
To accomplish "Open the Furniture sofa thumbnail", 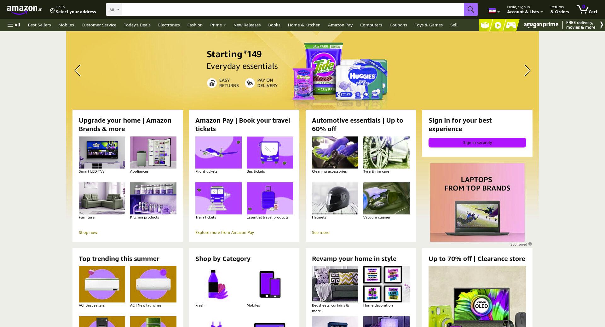I will coord(102,198).
